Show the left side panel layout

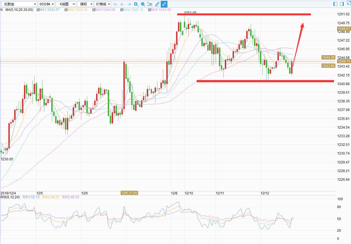(x=335, y=4)
